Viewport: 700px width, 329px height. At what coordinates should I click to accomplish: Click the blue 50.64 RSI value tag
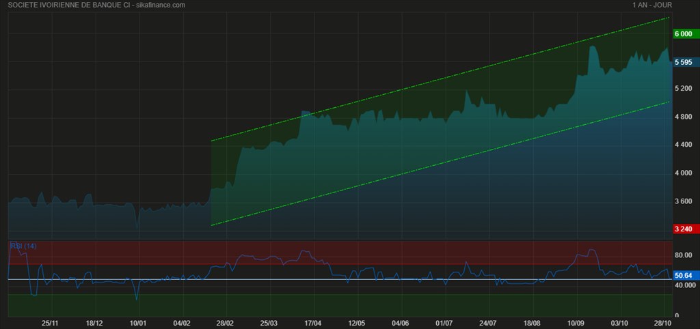(685, 276)
